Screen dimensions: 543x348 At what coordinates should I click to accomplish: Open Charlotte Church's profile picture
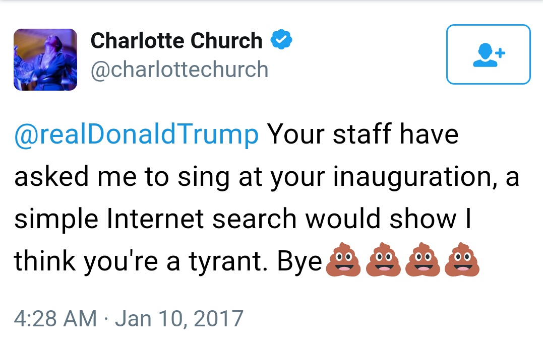click(45, 60)
